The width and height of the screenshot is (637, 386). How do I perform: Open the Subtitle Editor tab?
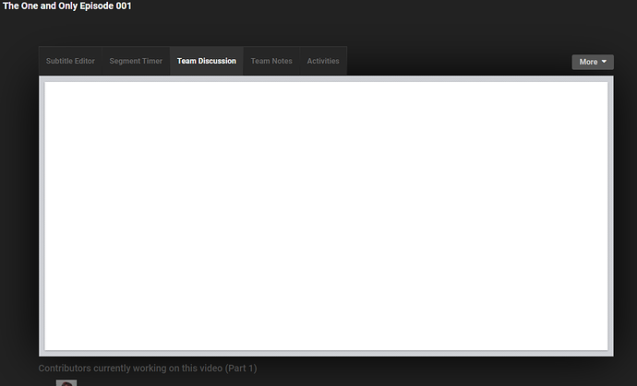70,61
